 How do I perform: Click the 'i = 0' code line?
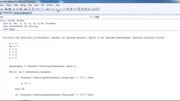pos(13,49)
